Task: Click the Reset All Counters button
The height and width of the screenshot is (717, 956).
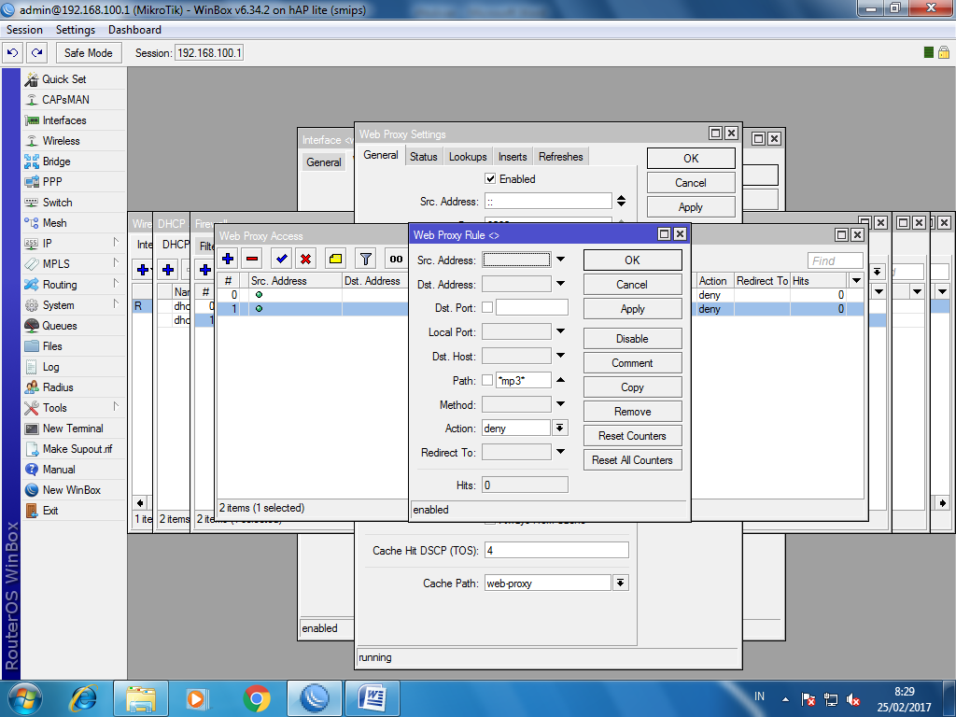Action: click(632, 460)
